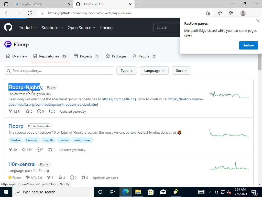This screenshot has width=262, height=197.
Task: Open File Explorer from the taskbar
Action: 138,192
